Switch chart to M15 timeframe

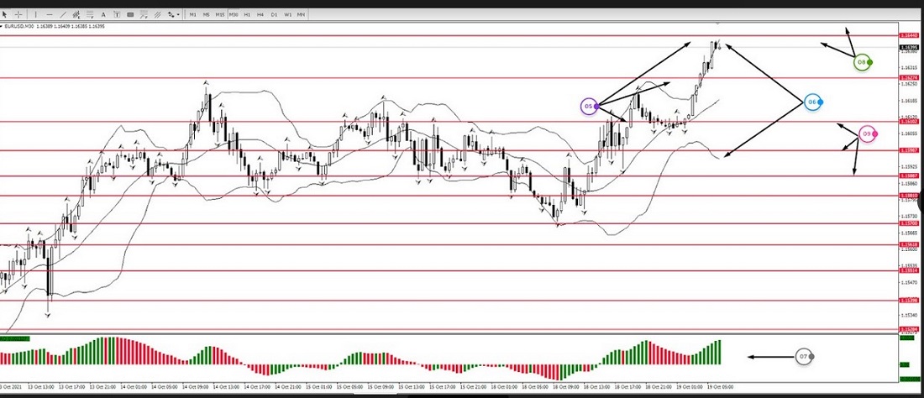click(220, 14)
